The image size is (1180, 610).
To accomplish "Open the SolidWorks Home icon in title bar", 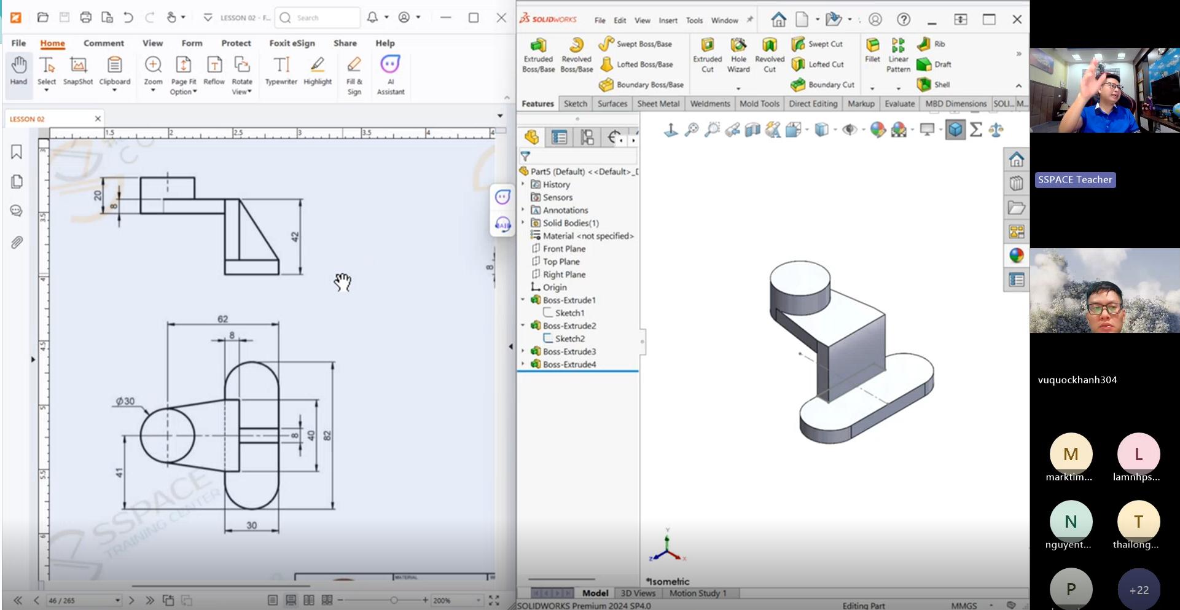I will tap(778, 20).
